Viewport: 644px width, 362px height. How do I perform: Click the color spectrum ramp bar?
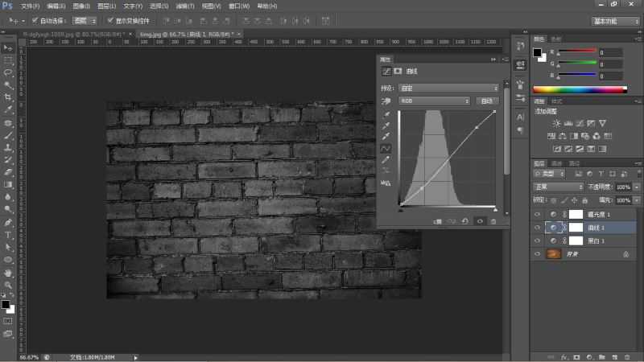click(x=579, y=89)
